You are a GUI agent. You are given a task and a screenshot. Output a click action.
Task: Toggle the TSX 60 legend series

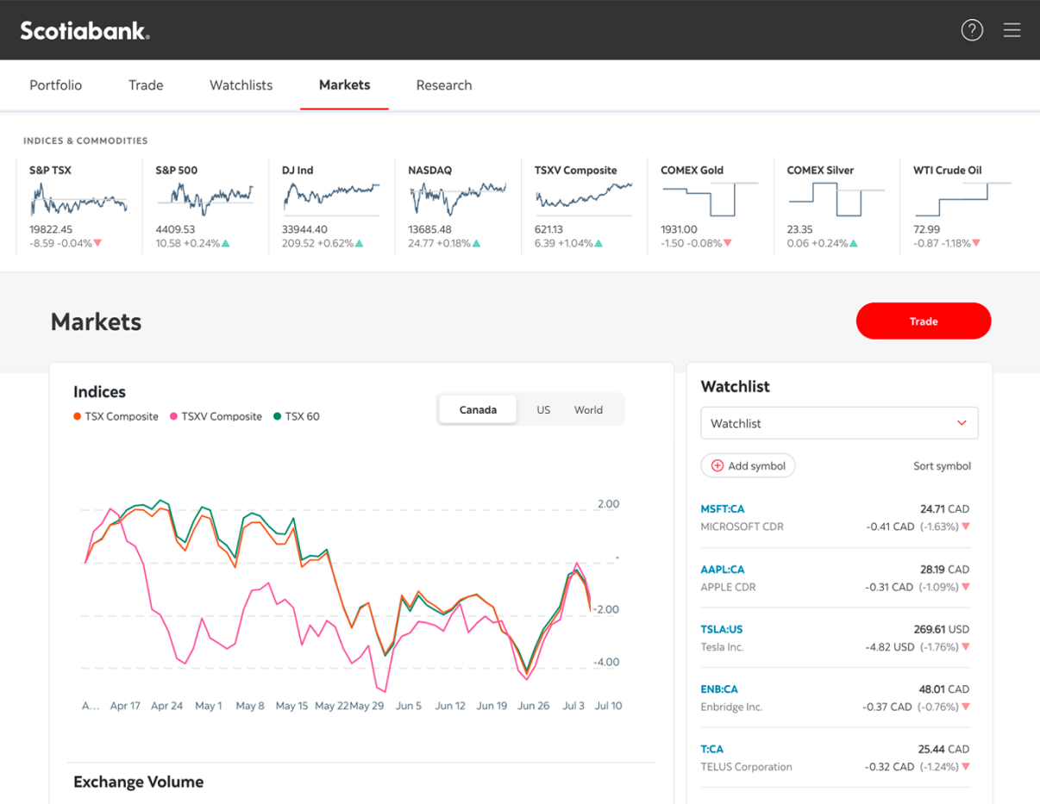(297, 416)
